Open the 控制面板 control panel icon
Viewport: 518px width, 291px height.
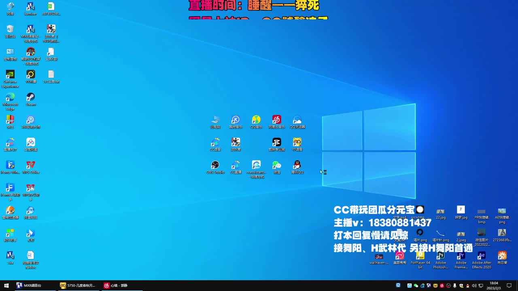(10, 54)
